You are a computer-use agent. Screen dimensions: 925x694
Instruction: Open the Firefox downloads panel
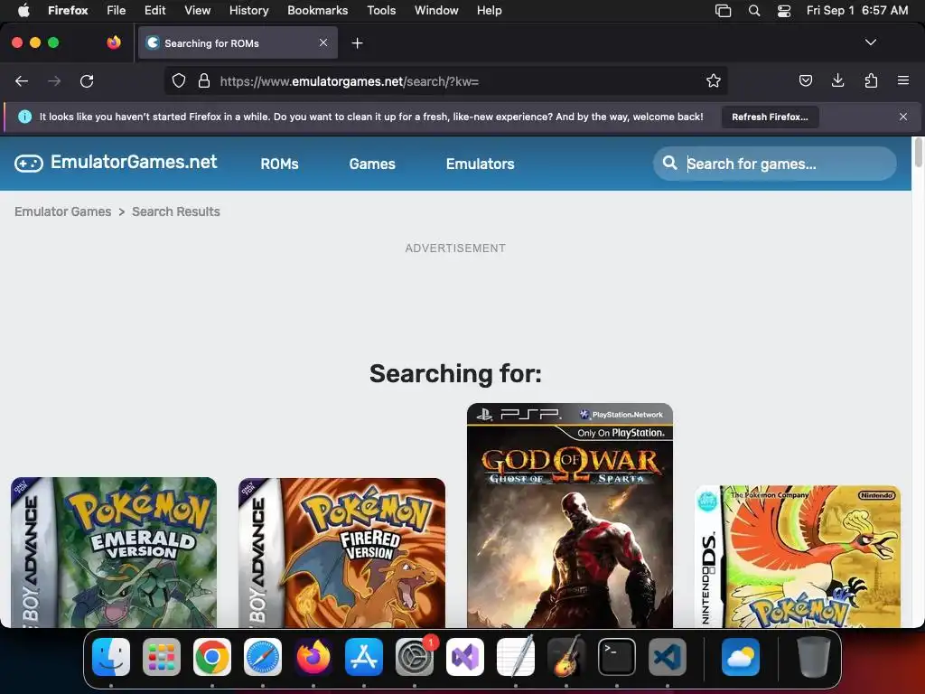coord(837,80)
